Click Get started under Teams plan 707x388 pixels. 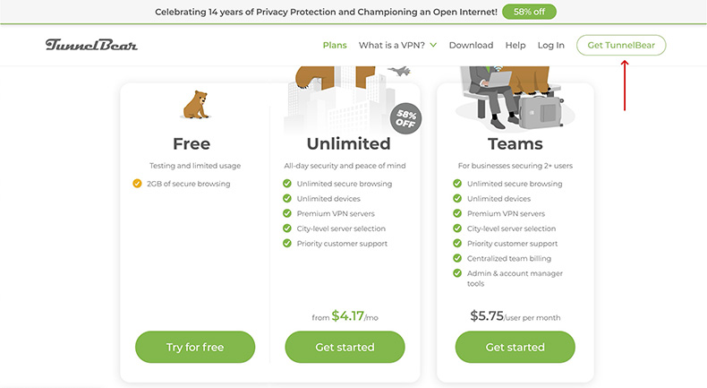(515, 347)
